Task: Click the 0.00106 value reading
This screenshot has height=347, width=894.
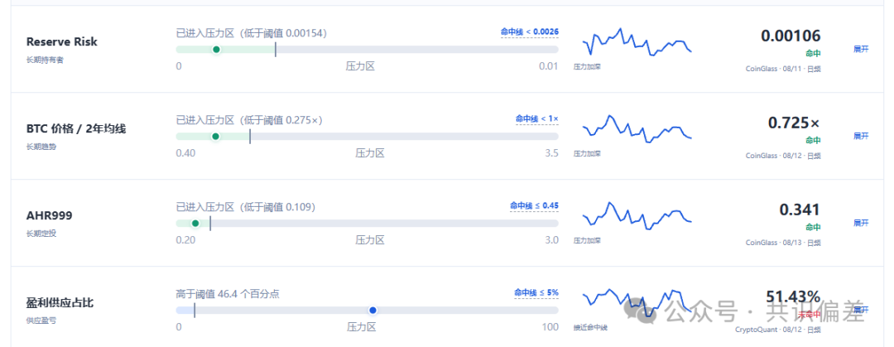Action: [791, 36]
